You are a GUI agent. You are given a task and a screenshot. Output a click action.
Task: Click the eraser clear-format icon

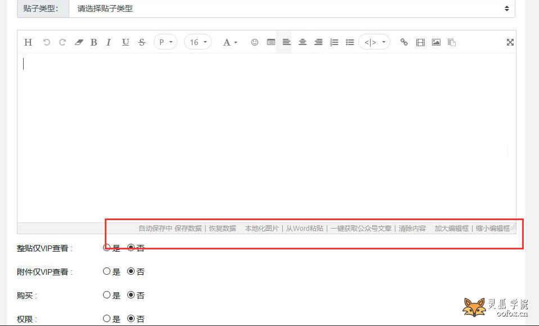point(78,42)
